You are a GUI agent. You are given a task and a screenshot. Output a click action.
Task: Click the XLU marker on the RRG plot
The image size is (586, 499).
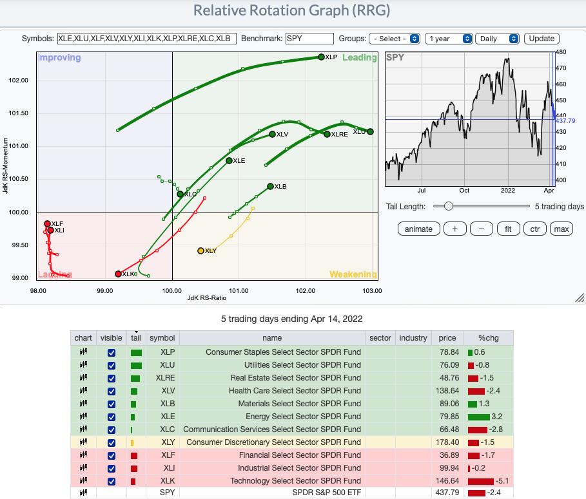[x=370, y=131]
